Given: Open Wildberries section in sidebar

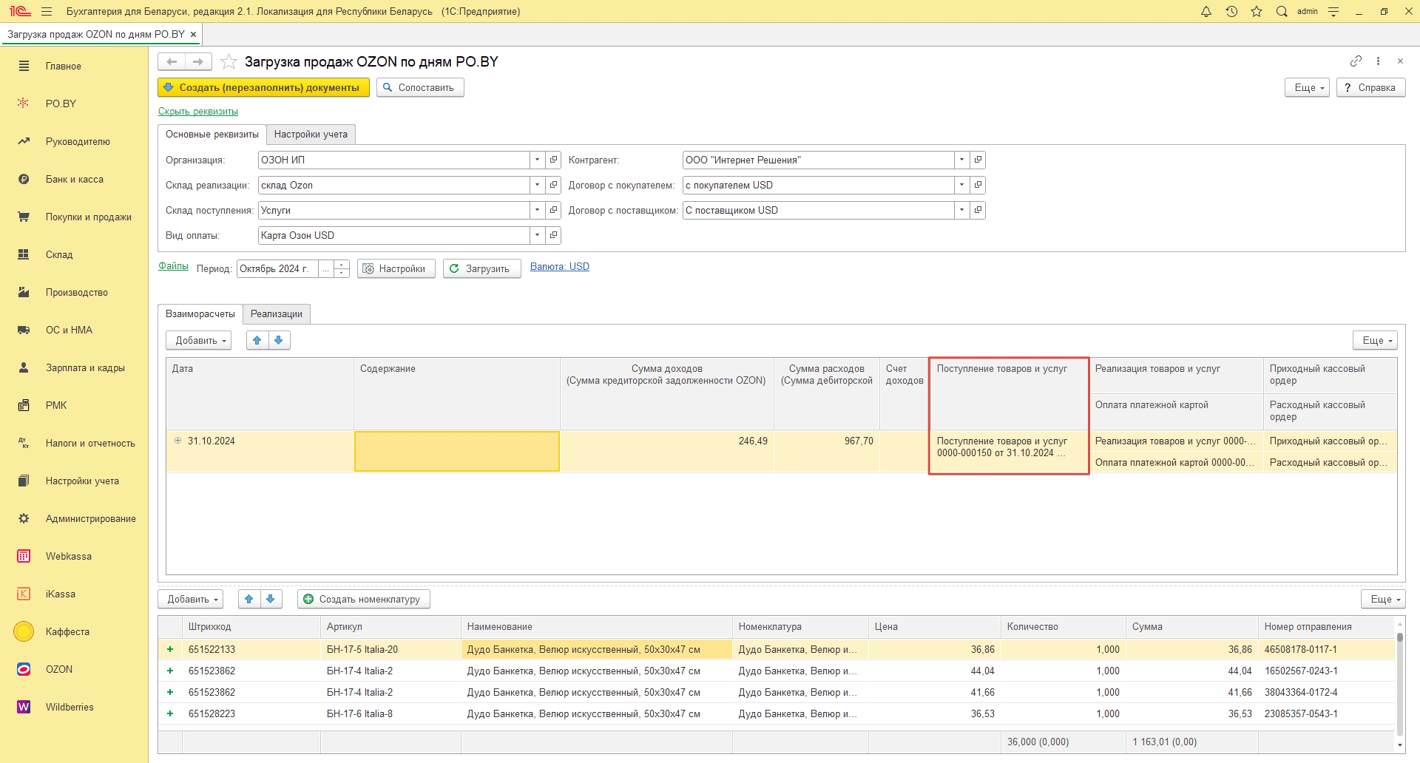Looking at the screenshot, I should (x=70, y=707).
